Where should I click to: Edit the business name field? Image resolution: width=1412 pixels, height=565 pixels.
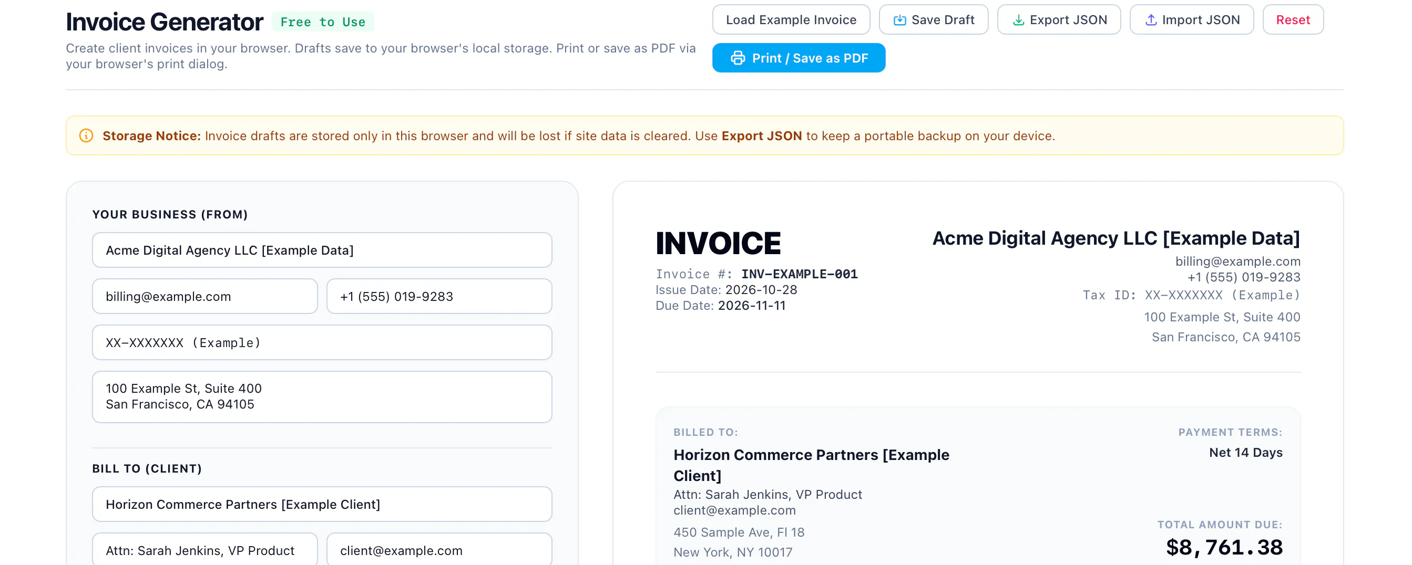point(322,250)
